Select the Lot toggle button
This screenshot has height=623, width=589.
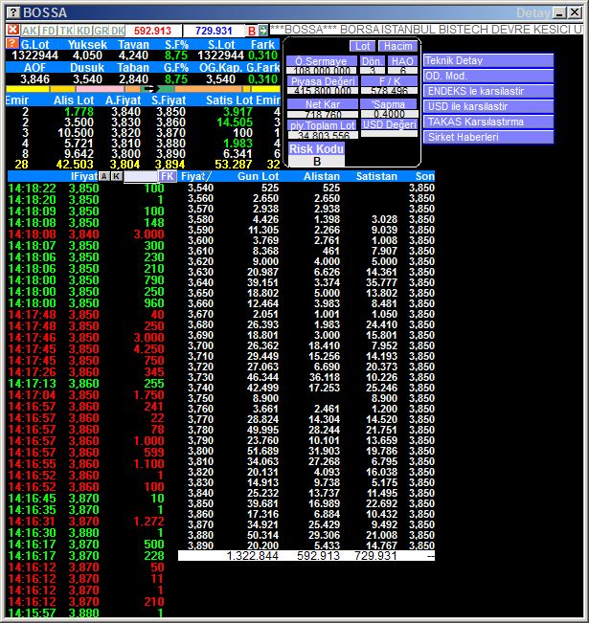(362, 46)
